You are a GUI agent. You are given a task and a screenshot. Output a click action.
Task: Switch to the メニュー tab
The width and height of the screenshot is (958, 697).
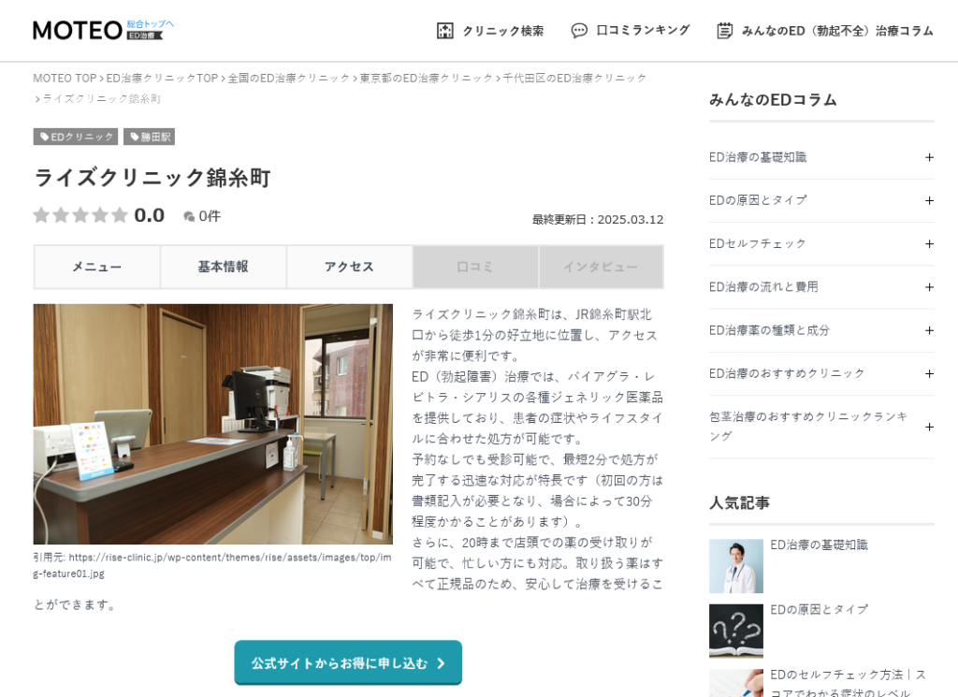[97, 267]
